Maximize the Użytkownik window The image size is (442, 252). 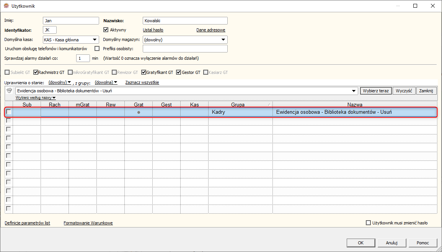tap(415, 6)
